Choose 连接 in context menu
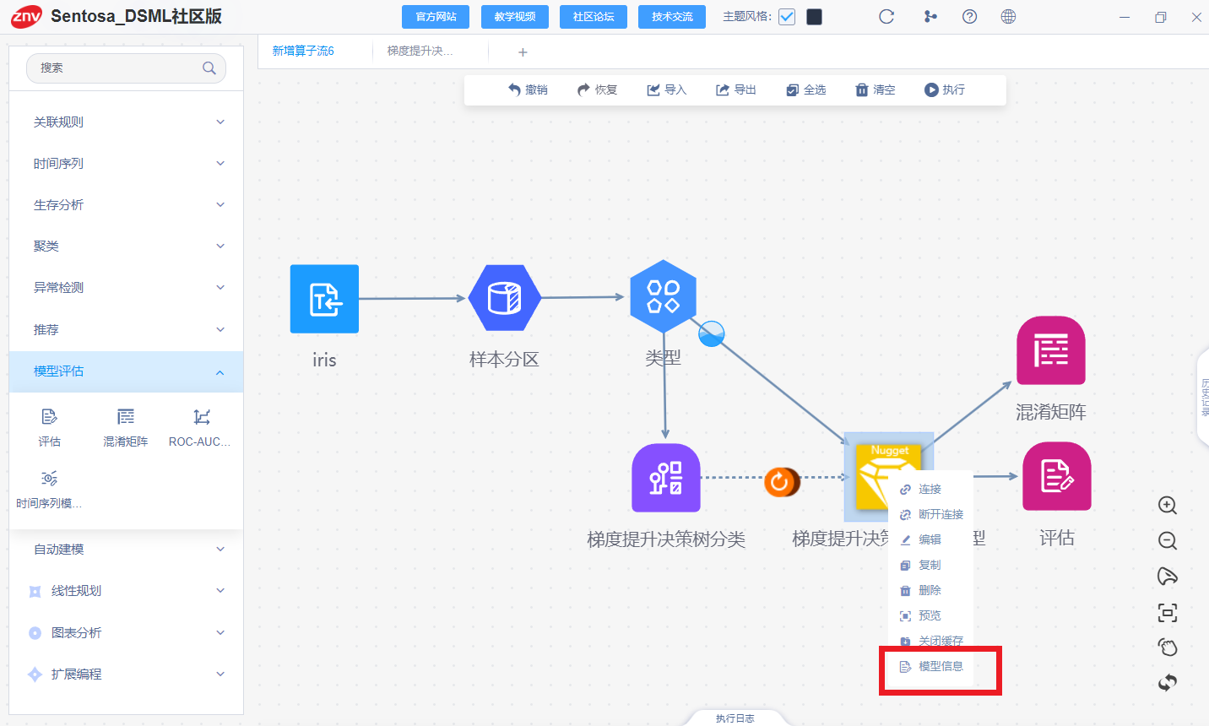This screenshot has height=726, width=1209. [930, 489]
